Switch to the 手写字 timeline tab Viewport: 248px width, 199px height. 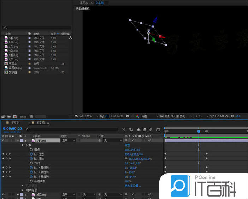point(15,123)
